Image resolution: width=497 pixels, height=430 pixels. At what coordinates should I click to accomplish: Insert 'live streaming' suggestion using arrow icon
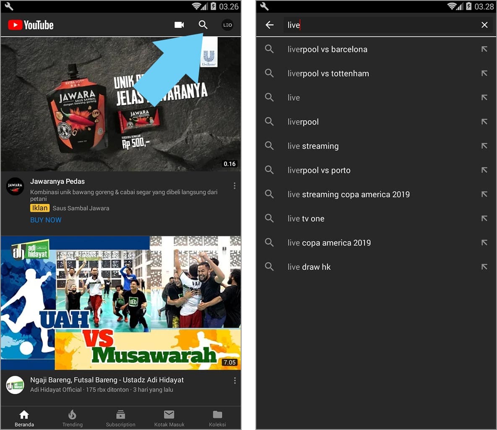[484, 146]
